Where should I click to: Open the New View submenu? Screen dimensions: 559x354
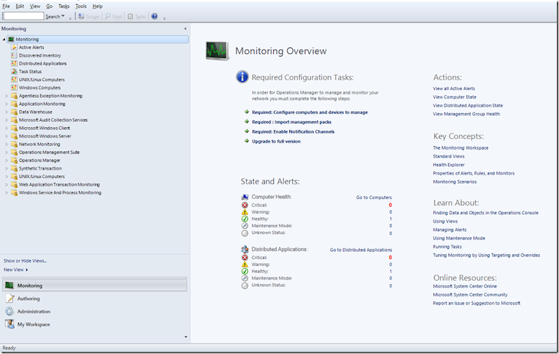pos(15,270)
